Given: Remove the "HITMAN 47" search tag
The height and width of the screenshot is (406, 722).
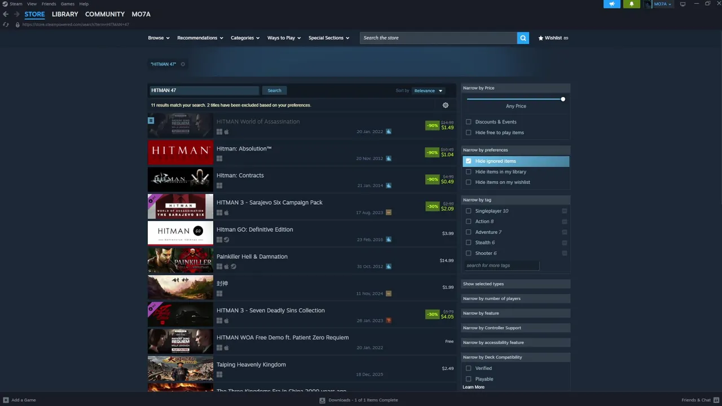Looking at the screenshot, I should (x=183, y=64).
